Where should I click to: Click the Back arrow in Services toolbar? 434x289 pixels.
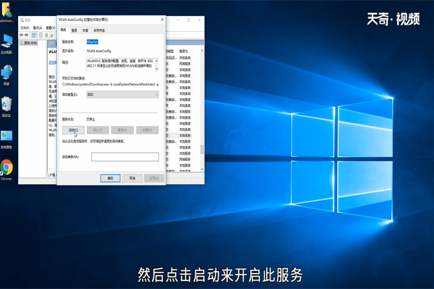(21, 35)
